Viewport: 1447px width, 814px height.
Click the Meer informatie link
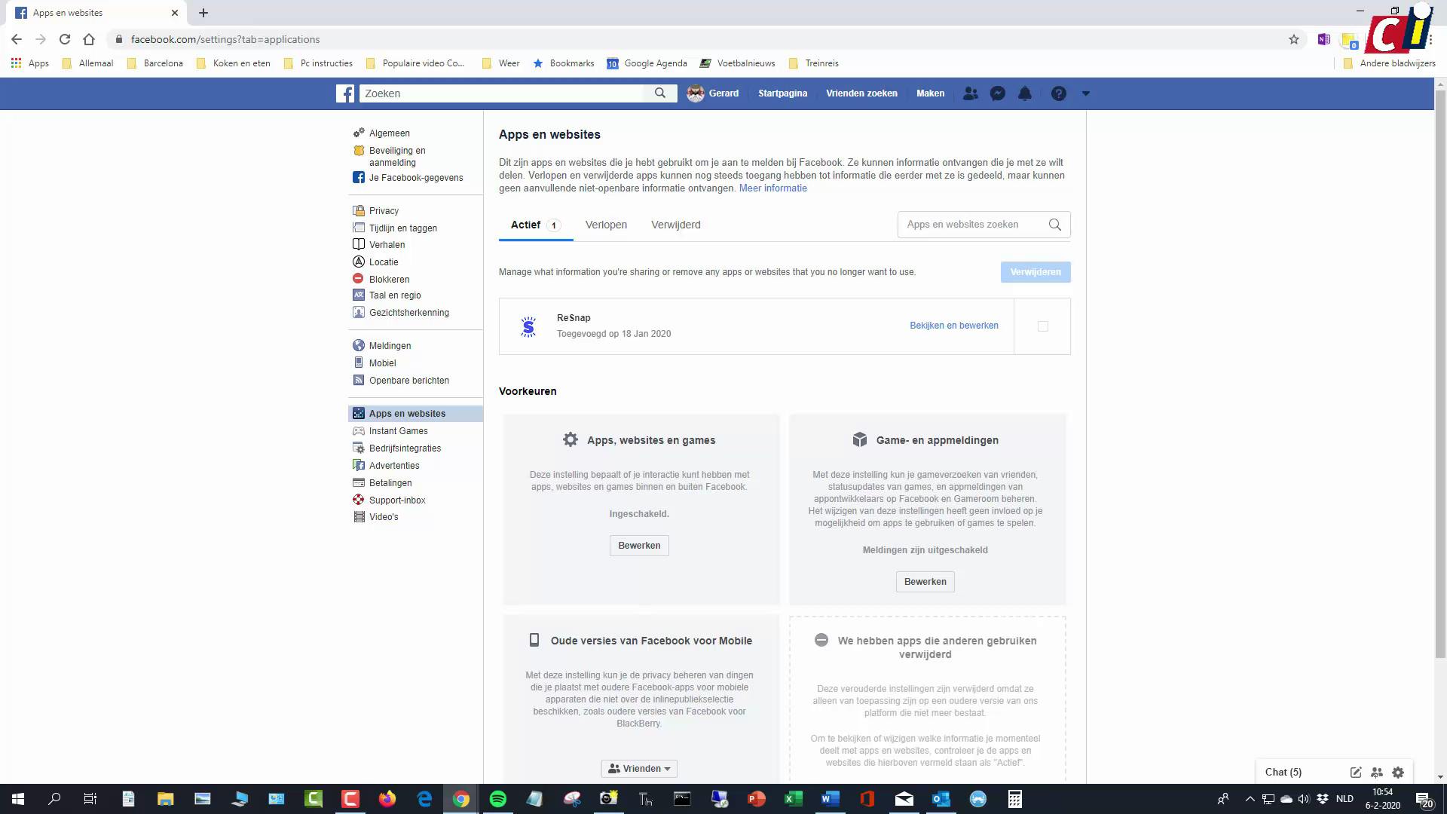[x=772, y=188]
